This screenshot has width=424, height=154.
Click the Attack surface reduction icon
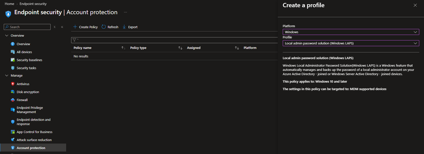coord(12,140)
